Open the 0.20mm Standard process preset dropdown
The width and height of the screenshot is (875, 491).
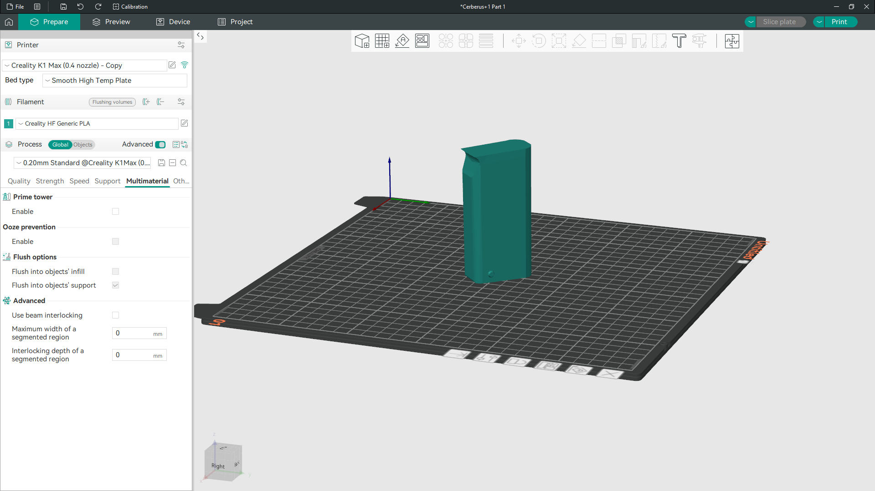82,163
